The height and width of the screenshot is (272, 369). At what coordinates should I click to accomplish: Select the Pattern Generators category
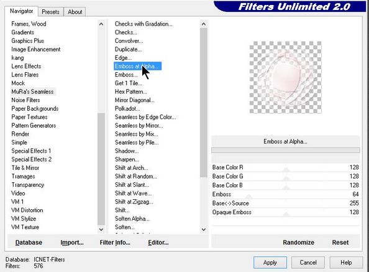tap(34, 125)
